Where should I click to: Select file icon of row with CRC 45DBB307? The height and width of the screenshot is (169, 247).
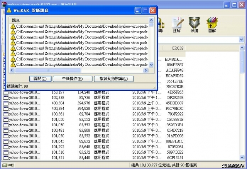coord(6,103)
